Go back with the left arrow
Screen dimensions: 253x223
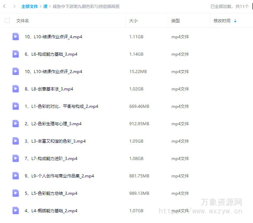point(5,6)
